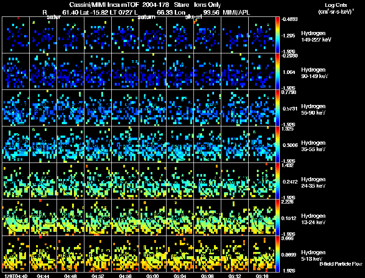Click the color bar beside Hydrogen 13-24 keV
Image resolution: width=365 pixels, height=278 pixels.
pyautogui.click(x=277, y=218)
